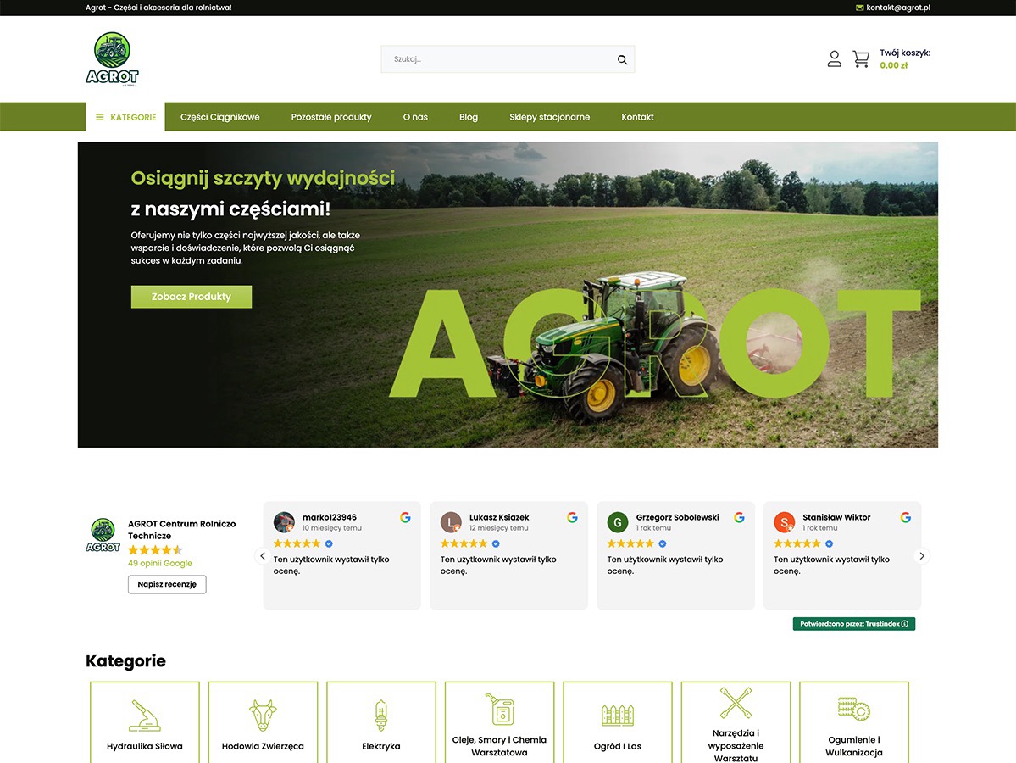This screenshot has width=1016, height=763.
Task: Click the Ogród i Las fence icon
Action: click(x=618, y=716)
